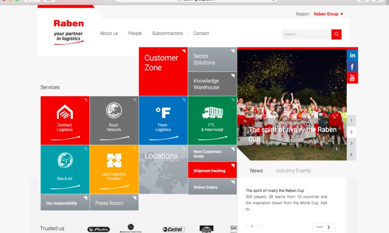Open the Sea & Air service tile

[65, 169]
